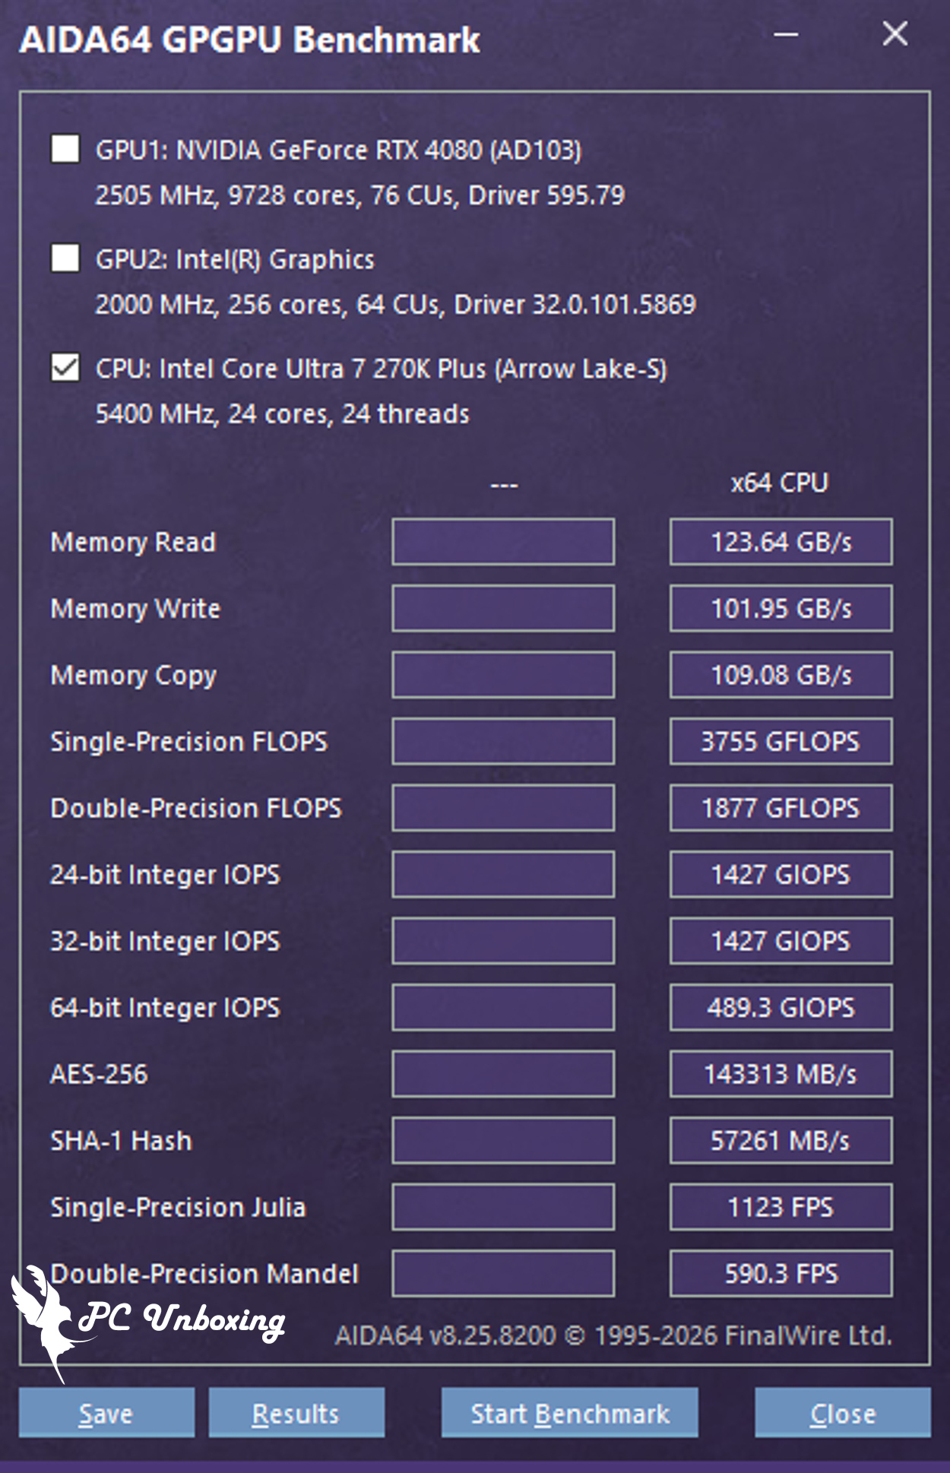Select the SHA-1 Hash 57261 MB/s box
This screenshot has width=950, height=1473.
[x=781, y=1140]
